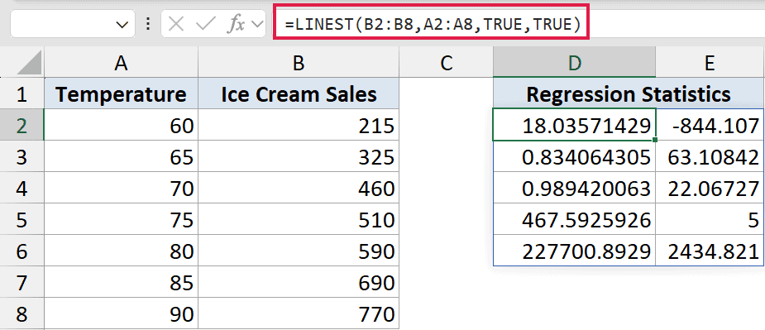Screen dimensions: 765x330
Task: Select row 6 header
Action: (x=22, y=251)
